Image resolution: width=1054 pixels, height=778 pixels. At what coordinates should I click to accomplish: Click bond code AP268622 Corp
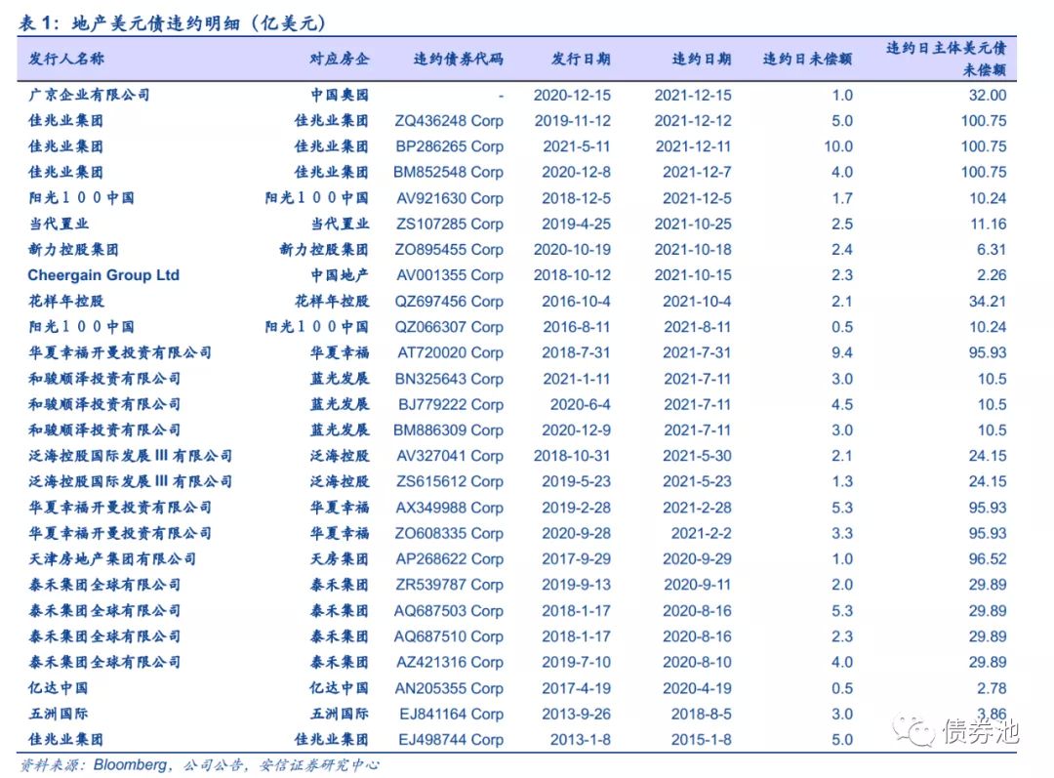(450, 558)
